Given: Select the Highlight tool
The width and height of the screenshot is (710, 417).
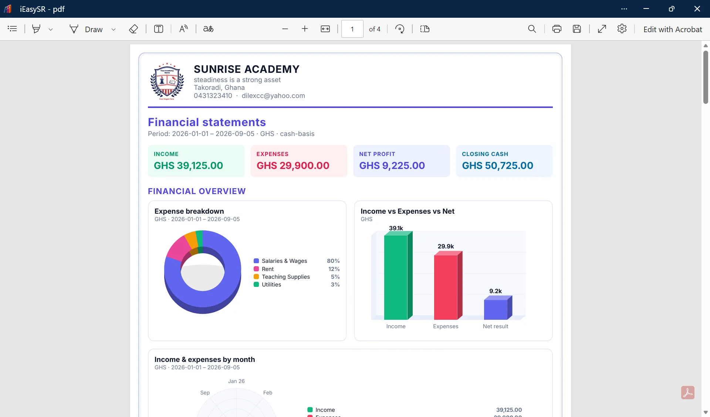Looking at the screenshot, I should (x=36, y=29).
